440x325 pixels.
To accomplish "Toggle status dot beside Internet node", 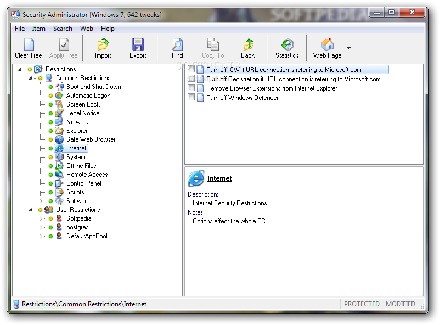I will click(x=50, y=148).
